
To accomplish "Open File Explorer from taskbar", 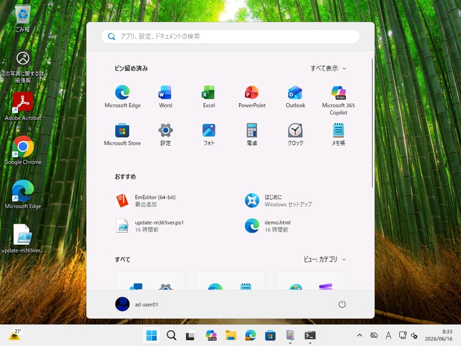I will [x=231, y=336].
